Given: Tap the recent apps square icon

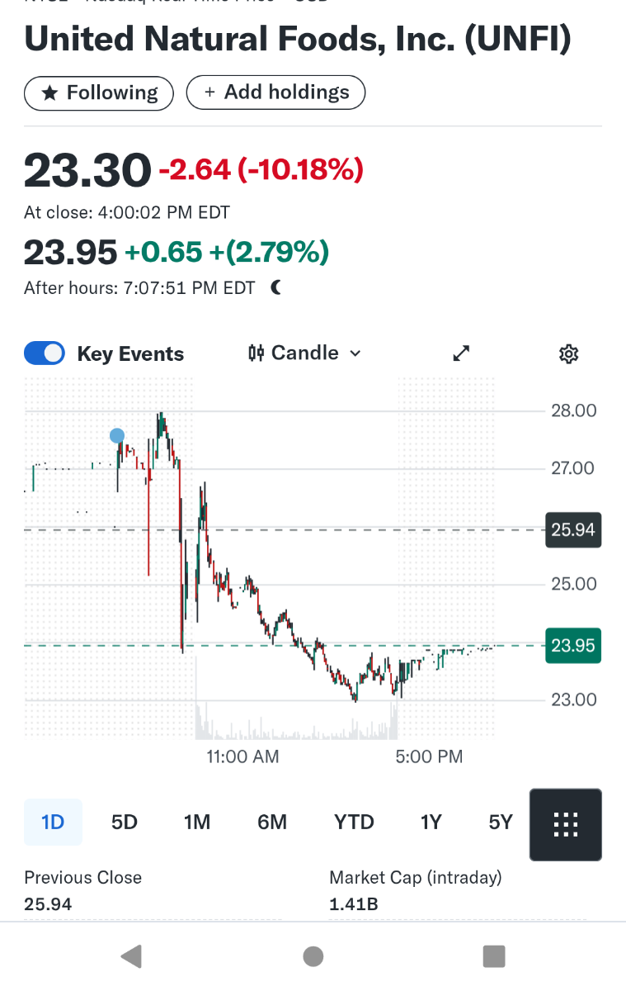Looking at the screenshot, I should click(493, 956).
